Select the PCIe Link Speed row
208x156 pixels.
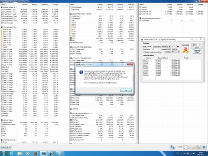pos(102,138)
